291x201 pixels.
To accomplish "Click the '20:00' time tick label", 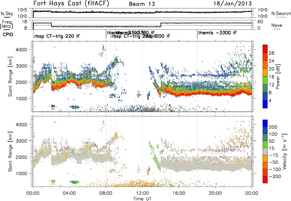I will (215, 193).
